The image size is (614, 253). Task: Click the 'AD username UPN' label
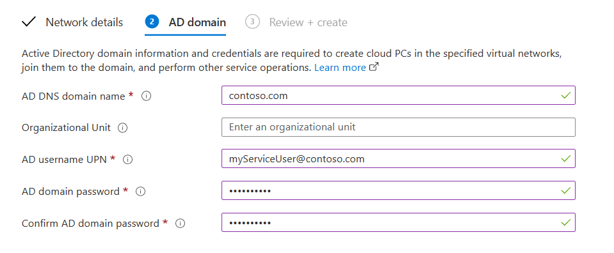click(x=64, y=160)
